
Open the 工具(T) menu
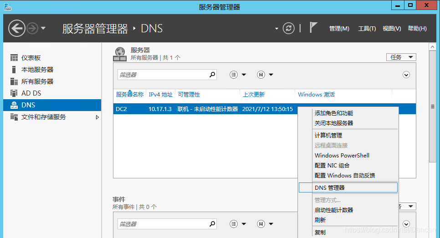pos(367,29)
